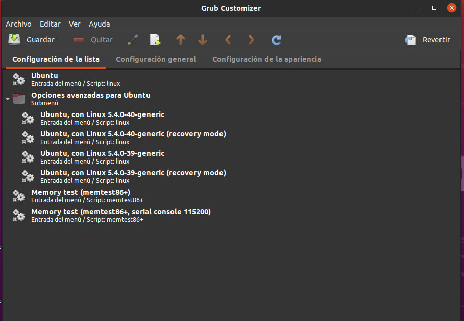Viewport: 464px width, 321px height.
Task: Collapse the Opciones avanzadas para Ubuntu submenu
Action: pyautogui.click(x=8, y=99)
